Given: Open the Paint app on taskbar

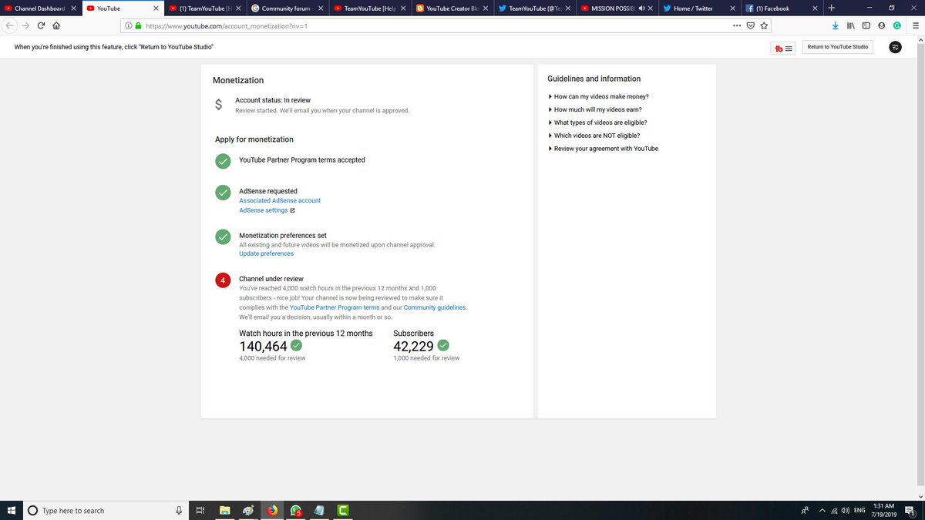Looking at the screenshot, I should coord(248,510).
